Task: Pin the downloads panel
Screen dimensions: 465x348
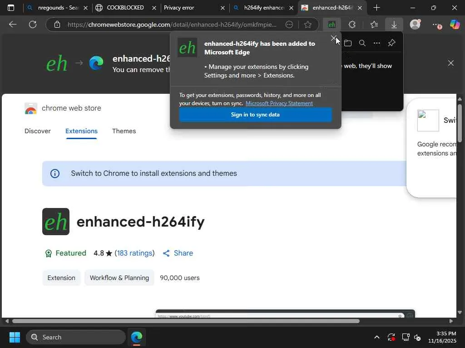Action: pyautogui.click(x=391, y=43)
